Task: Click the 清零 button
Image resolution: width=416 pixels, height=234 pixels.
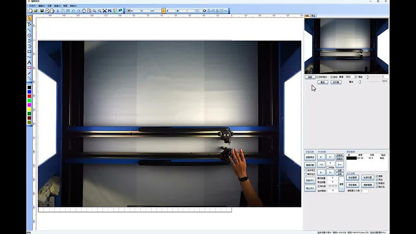Action: [x=342, y=184]
